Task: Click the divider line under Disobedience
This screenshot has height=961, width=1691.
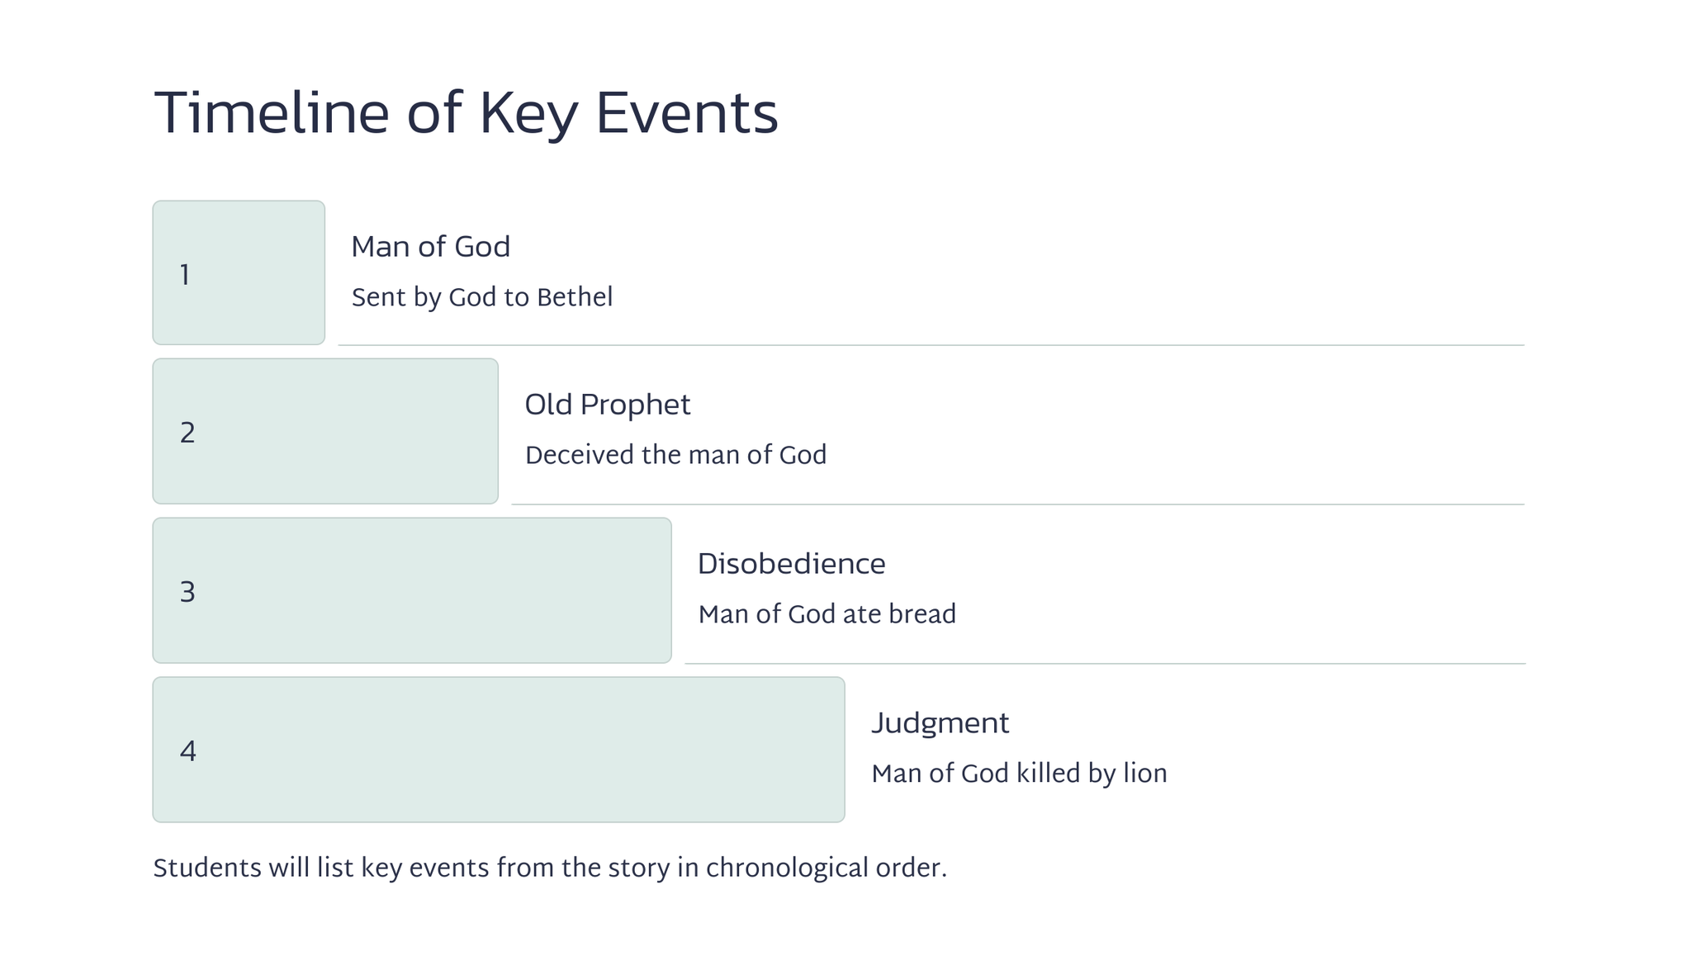Action: [x=1105, y=664]
